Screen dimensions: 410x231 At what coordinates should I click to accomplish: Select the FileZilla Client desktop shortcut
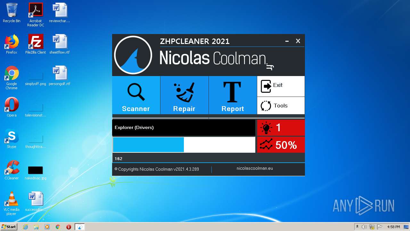click(36, 44)
